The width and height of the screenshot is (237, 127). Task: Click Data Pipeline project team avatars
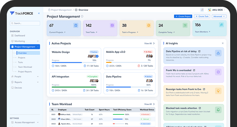149,81
